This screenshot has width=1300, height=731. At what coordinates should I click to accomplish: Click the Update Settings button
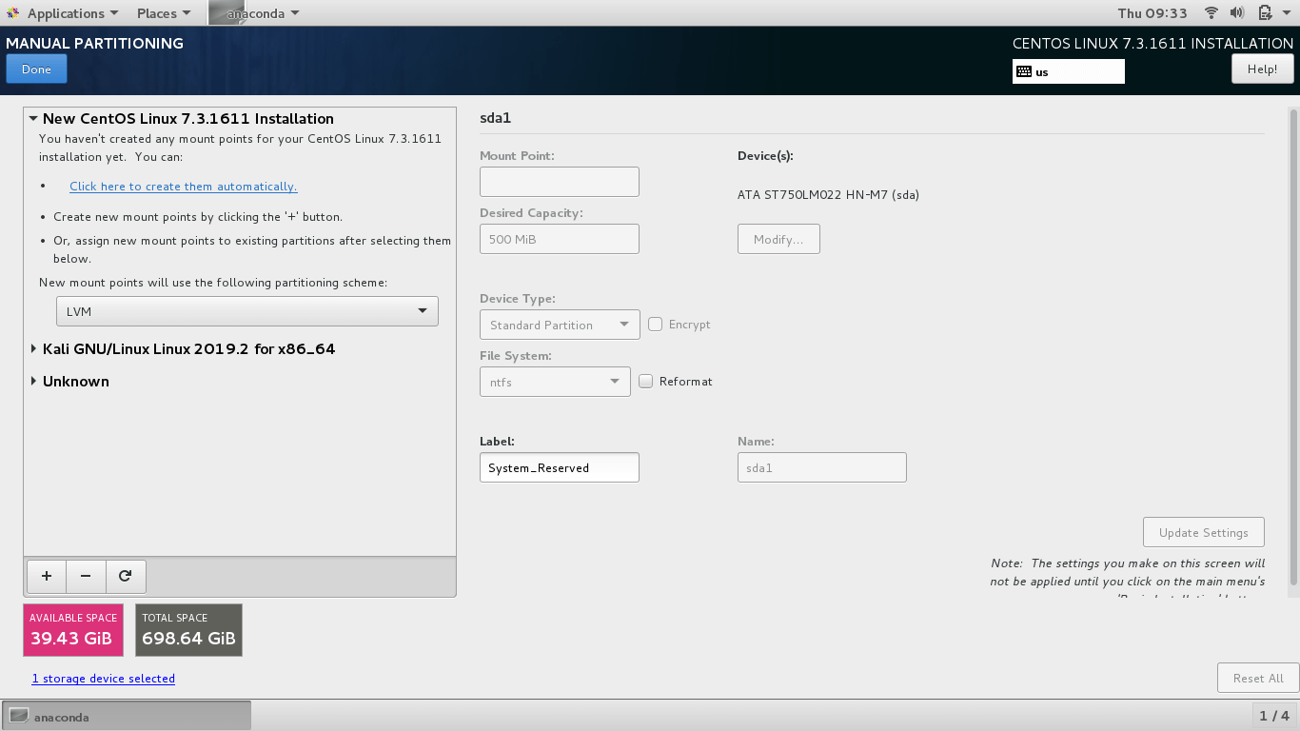coord(1204,533)
